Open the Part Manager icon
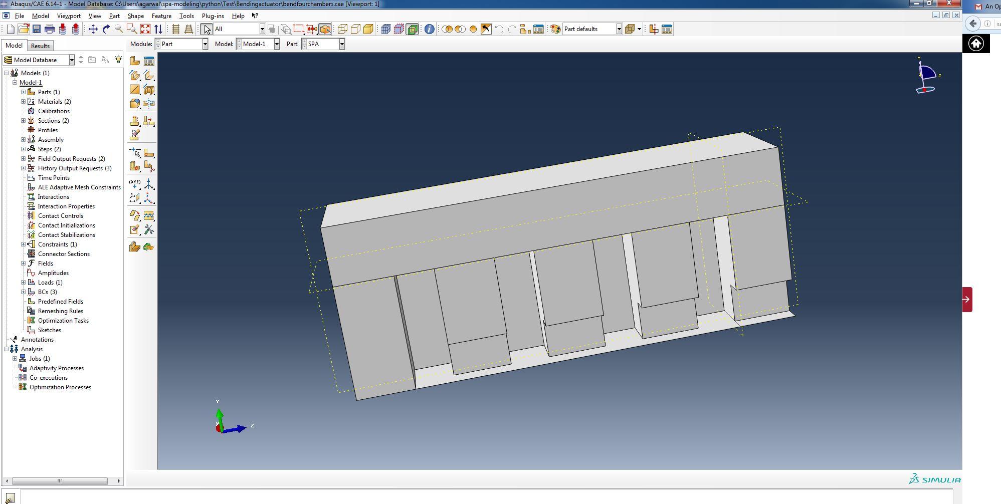 pyautogui.click(x=149, y=61)
